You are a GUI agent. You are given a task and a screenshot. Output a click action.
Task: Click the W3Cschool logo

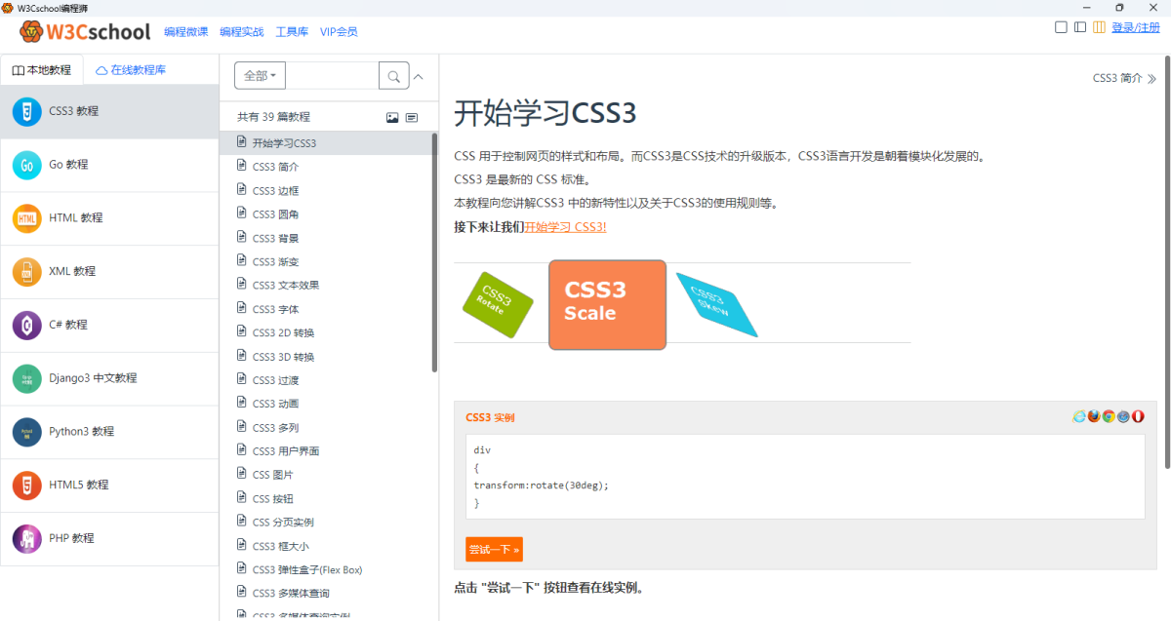[85, 31]
